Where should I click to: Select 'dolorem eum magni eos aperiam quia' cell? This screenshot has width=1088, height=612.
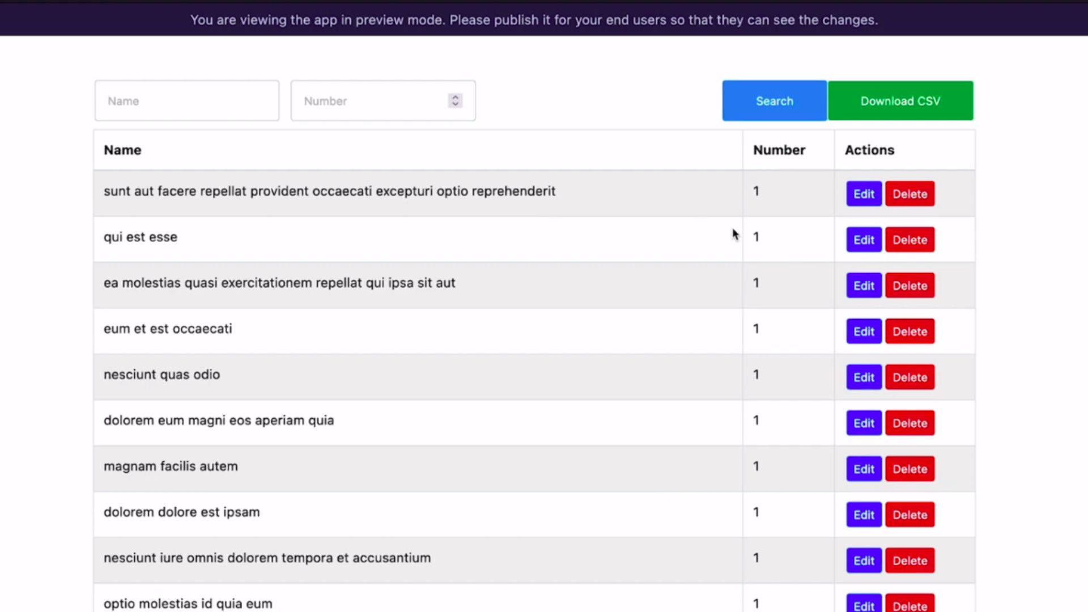click(x=418, y=423)
